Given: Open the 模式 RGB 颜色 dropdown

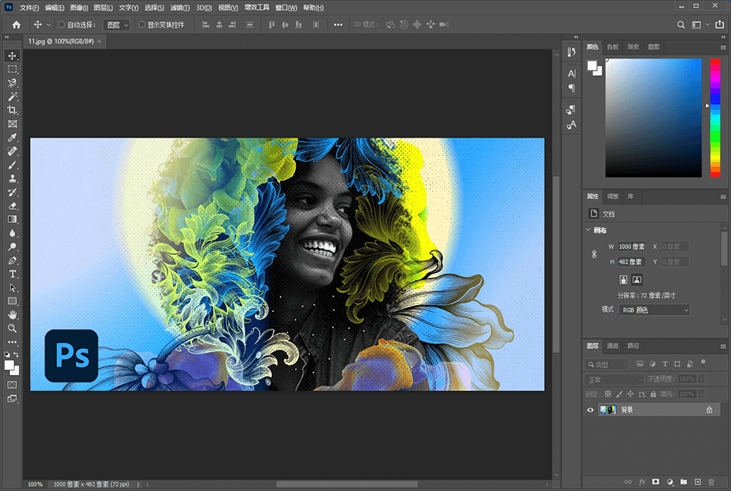Looking at the screenshot, I should (x=653, y=310).
